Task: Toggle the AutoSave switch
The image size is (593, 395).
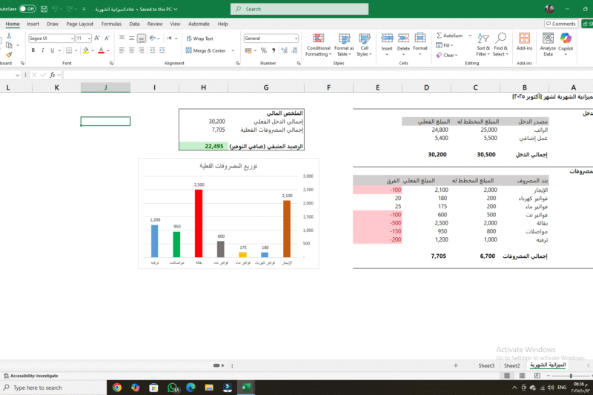Action: click(27, 9)
